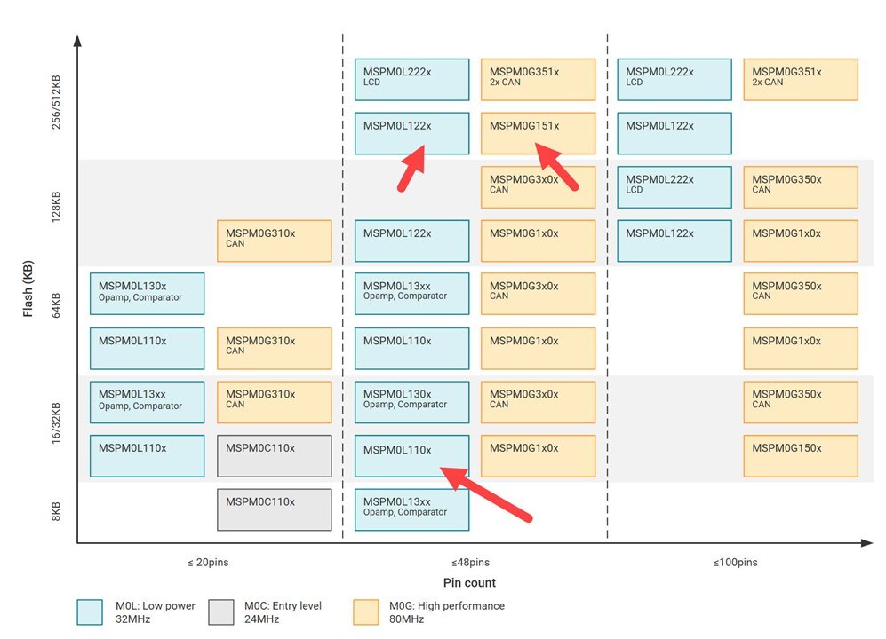Click the 'Flash (KB)' axis title
886x639 pixels.
tap(28, 288)
